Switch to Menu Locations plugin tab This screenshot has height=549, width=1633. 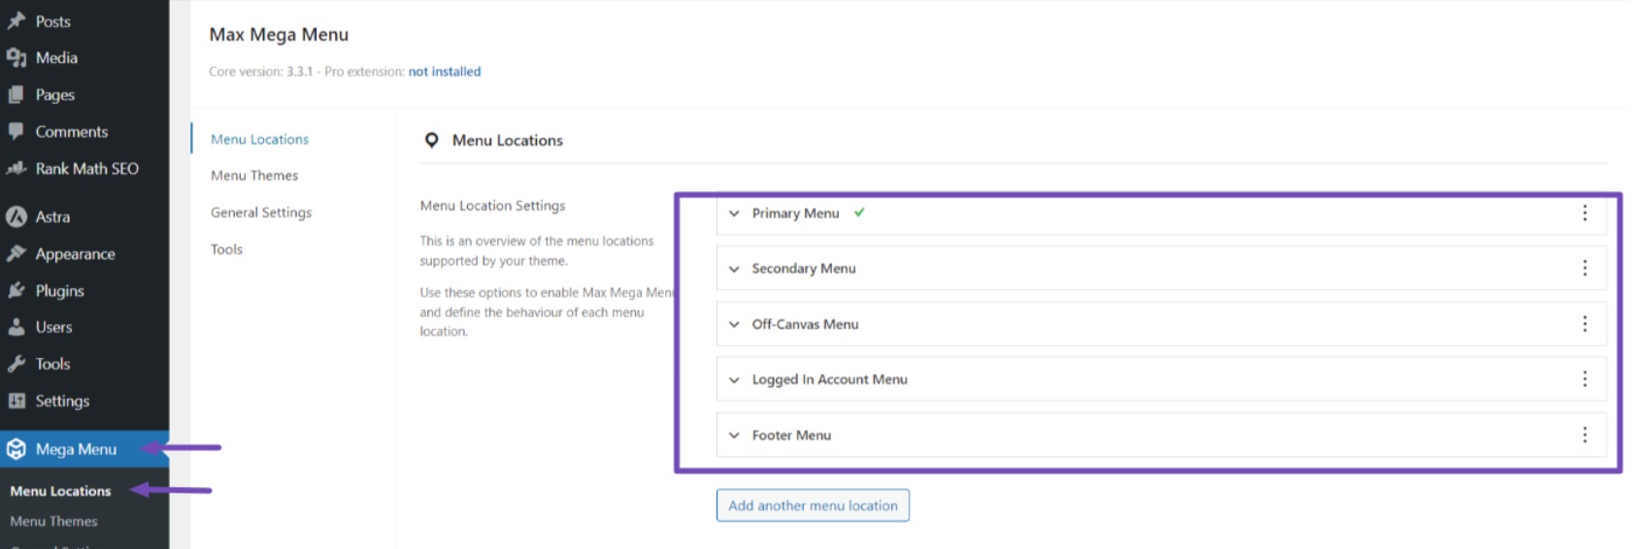(259, 139)
